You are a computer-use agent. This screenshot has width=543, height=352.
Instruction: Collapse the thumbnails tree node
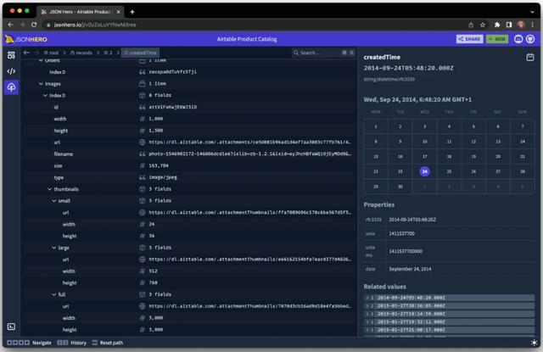(48, 189)
